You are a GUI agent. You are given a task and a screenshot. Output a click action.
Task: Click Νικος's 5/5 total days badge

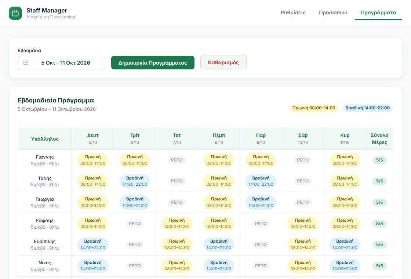click(x=379, y=266)
